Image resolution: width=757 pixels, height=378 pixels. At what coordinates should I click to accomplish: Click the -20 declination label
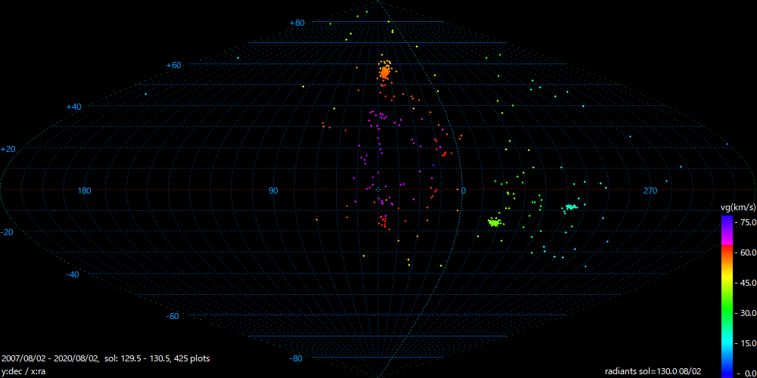tap(9, 233)
